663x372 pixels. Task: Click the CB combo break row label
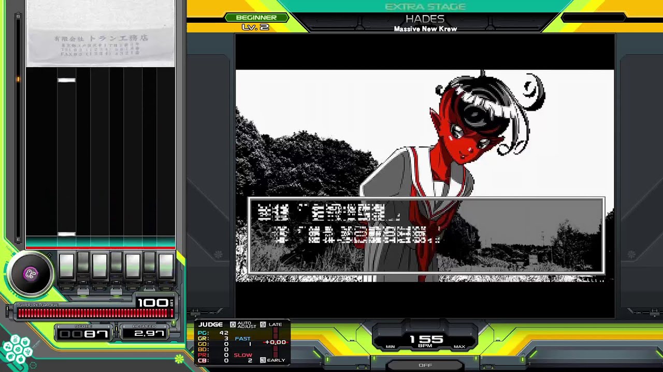coord(203,361)
